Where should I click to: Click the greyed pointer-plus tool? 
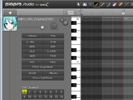(91, 4)
